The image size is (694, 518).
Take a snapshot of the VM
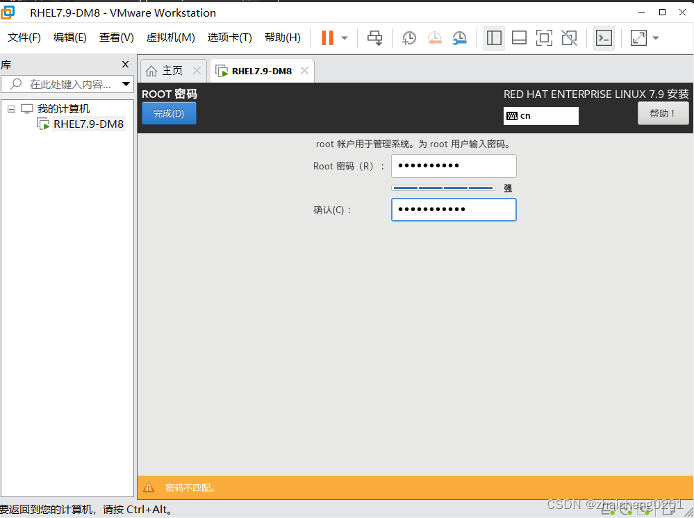tap(409, 38)
